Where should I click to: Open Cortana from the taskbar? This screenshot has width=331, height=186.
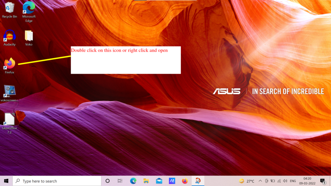click(x=108, y=181)
